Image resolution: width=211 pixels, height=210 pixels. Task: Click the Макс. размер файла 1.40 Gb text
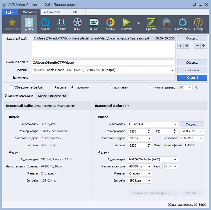(174, 145)
